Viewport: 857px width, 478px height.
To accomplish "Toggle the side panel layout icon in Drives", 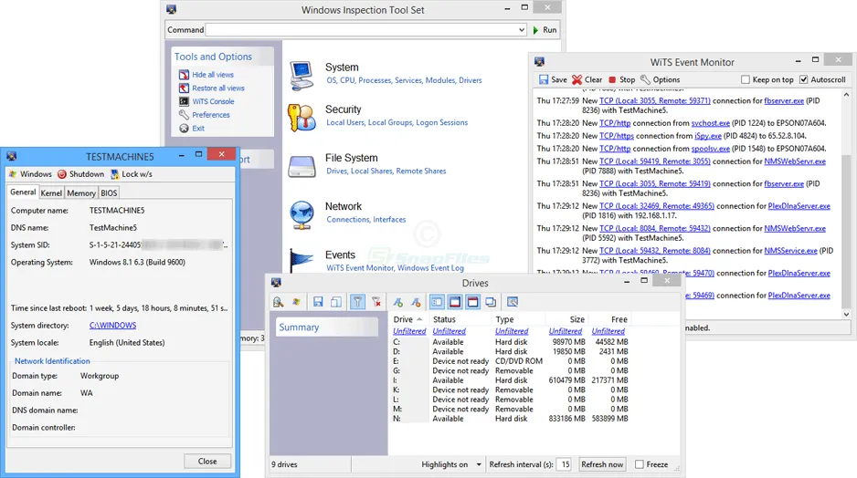I will 437,302.
